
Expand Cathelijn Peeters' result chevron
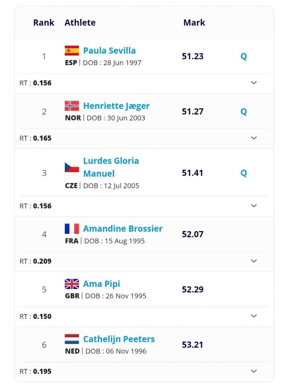pos(254,371)
